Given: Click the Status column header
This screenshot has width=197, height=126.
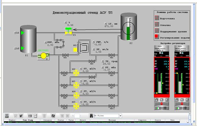Looking at the screenshot, I should click(61, 120).
